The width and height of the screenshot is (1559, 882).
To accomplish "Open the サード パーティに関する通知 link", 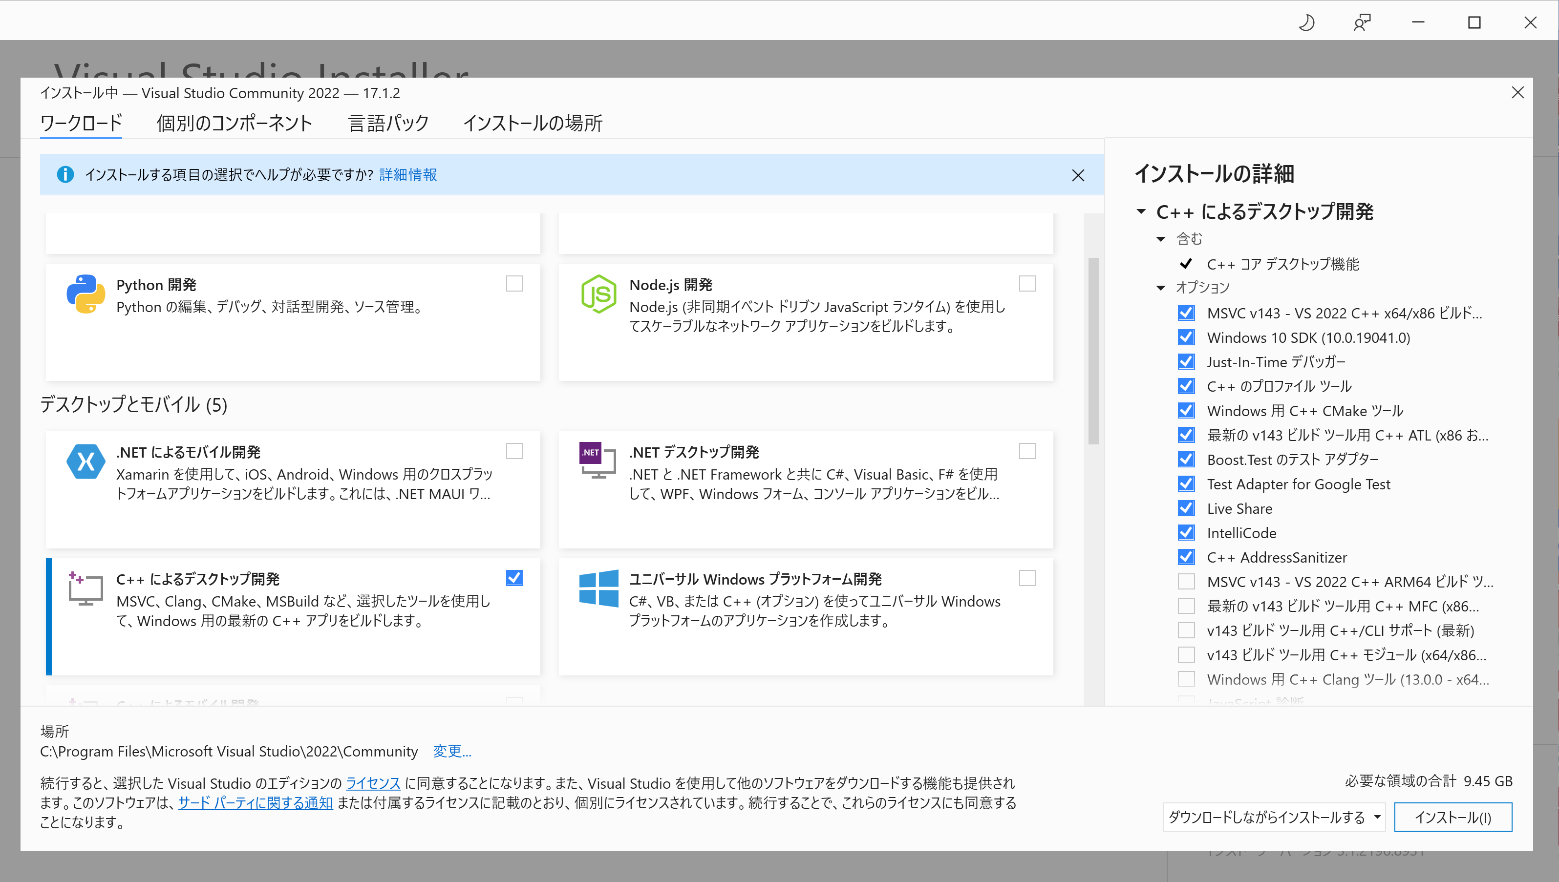I will click(256, 803).
